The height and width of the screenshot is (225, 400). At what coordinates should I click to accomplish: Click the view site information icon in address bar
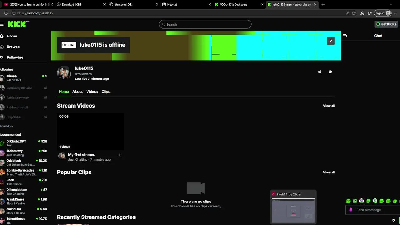pyautogui.click(x=14, y=13)
